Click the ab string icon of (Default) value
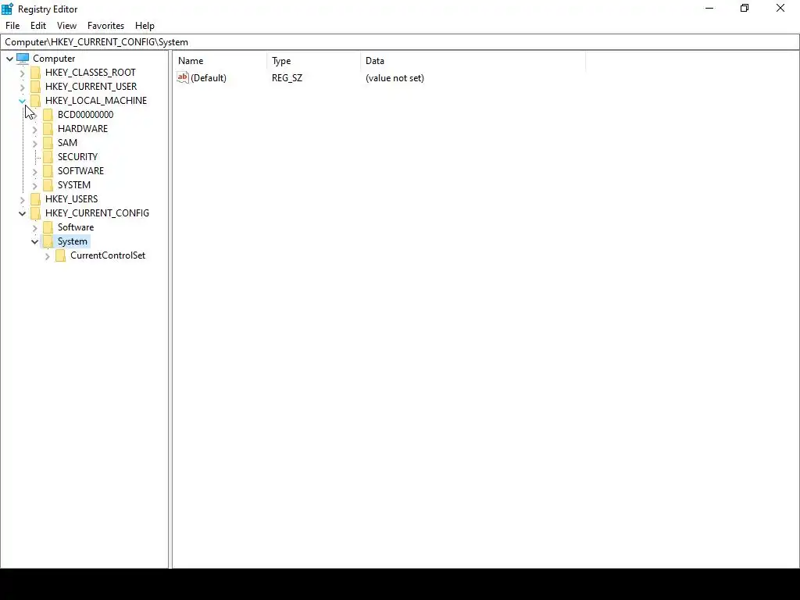 click(x=183, y=77)
